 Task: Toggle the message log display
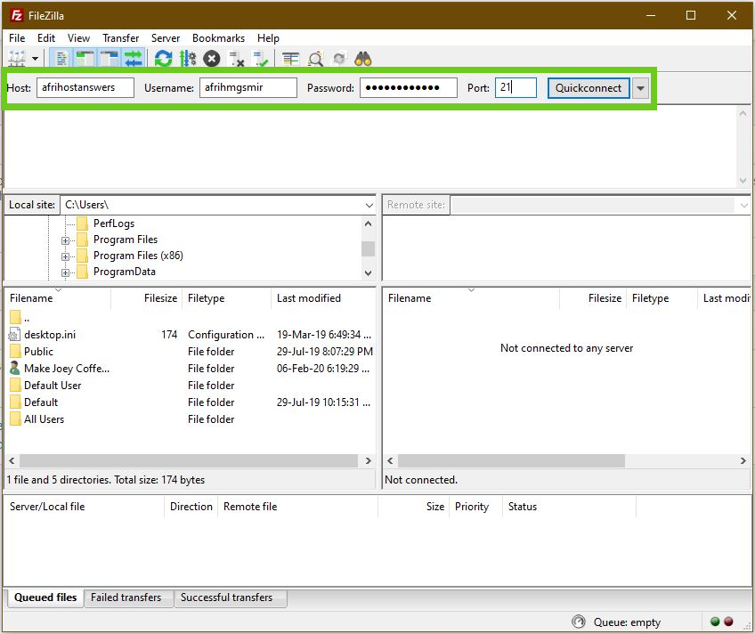[x=60, y=58]
